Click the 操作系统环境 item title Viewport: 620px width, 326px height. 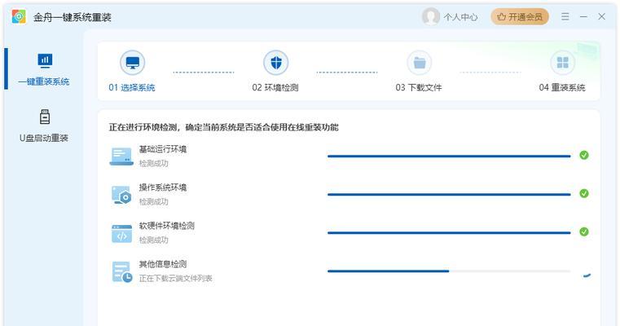[x=162, y=187]
